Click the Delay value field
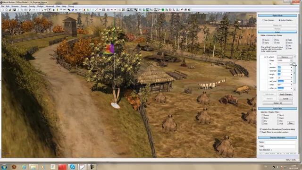This screenshot has height=170, width=302. click(x=284, y=60)
